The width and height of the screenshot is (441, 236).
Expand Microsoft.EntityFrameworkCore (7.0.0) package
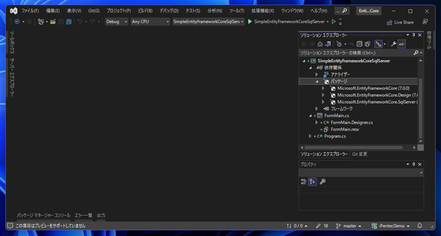[x=323, y=88]
